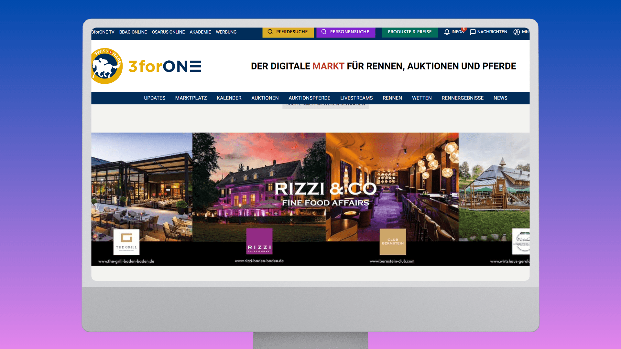The height and width of the screenshot is (349, 621).
Task: Click the Pferdesuche magnifier icon
Action: coord(270,32)
